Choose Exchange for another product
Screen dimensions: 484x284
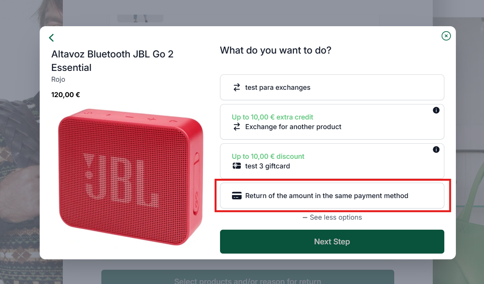coord(332,122)
